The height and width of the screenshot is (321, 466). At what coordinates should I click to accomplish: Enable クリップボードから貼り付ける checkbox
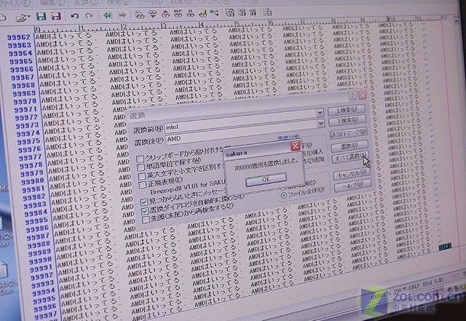click(140, 159)
